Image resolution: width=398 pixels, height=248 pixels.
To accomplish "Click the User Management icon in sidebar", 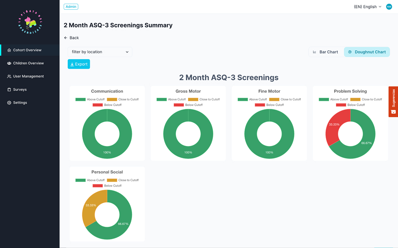I will tap(9, 76).
